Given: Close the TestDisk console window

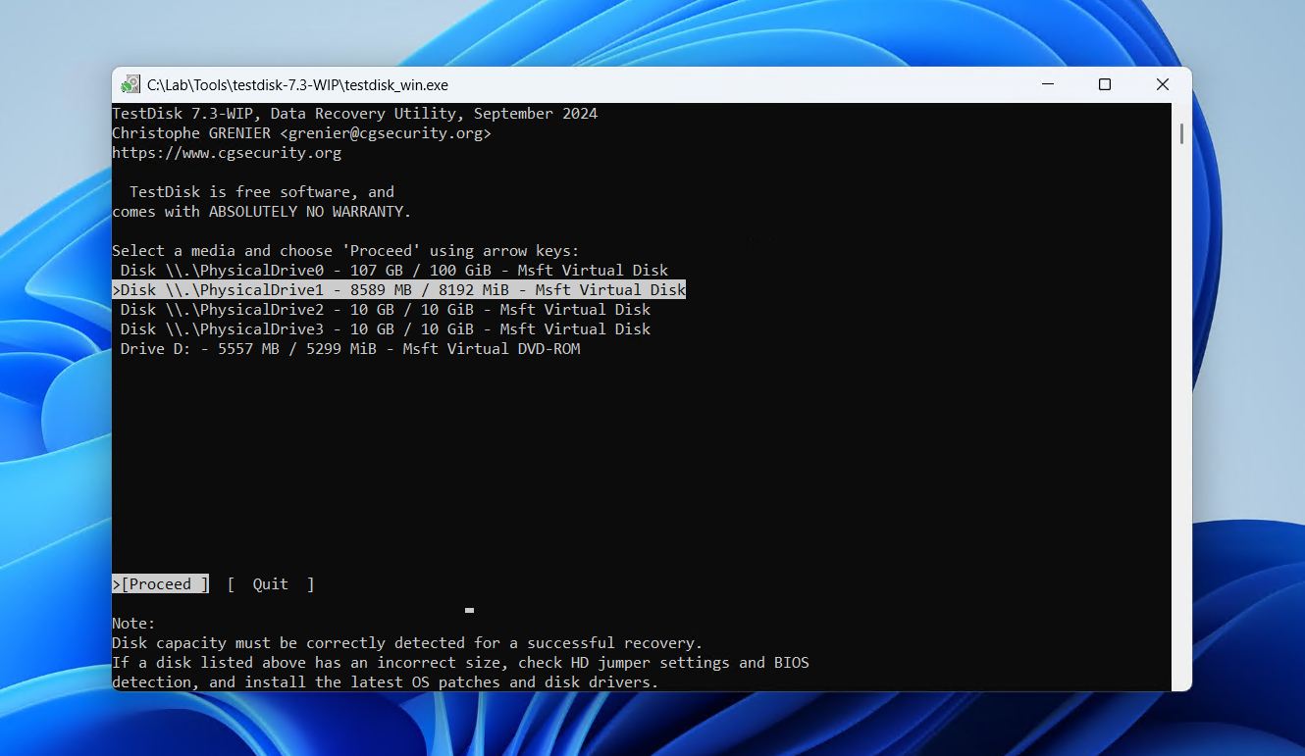Looking at the screenshot, I should (1163, 85).
